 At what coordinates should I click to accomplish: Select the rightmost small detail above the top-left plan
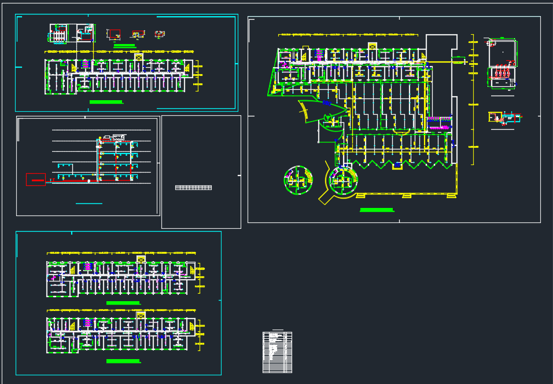click(160, 34)
